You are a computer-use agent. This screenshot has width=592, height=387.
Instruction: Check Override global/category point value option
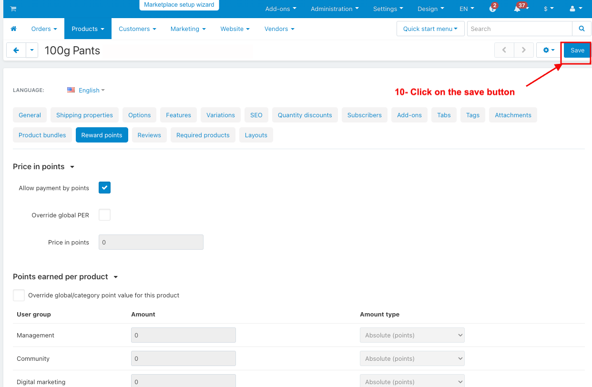(x=19, y=295)
